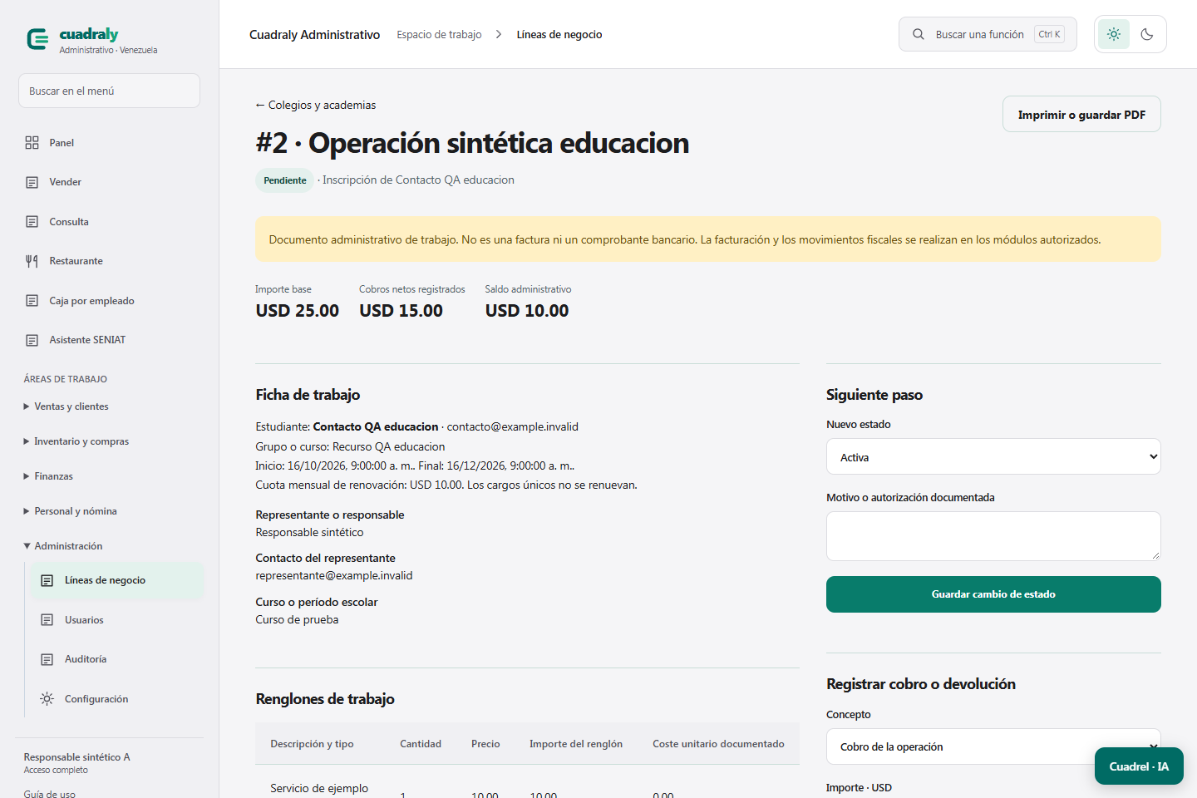Click the Consulta sidebar icon

tap(32, 222)
